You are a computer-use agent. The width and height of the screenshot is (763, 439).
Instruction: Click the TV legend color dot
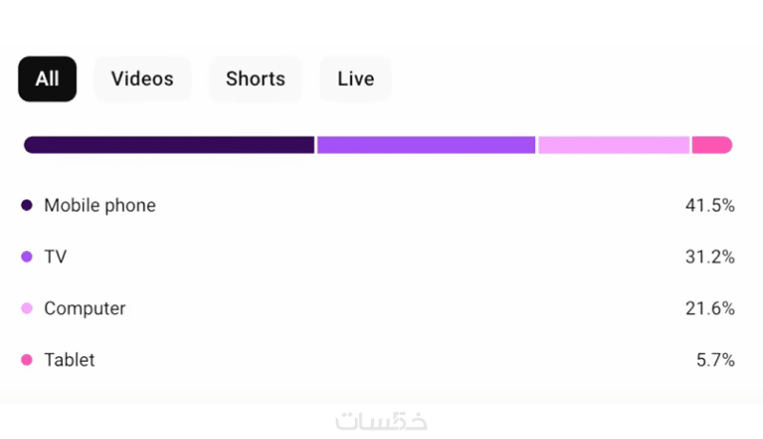click(27, 257)
